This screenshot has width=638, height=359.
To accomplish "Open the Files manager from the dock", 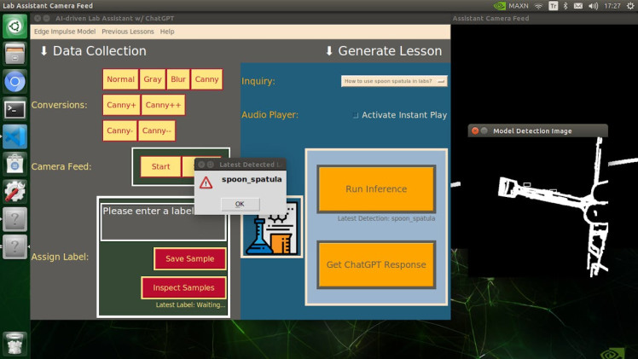I will tap(14, 55).
